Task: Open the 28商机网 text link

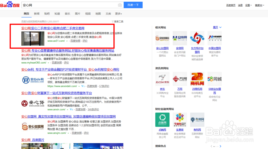Action: pos(197,89)
